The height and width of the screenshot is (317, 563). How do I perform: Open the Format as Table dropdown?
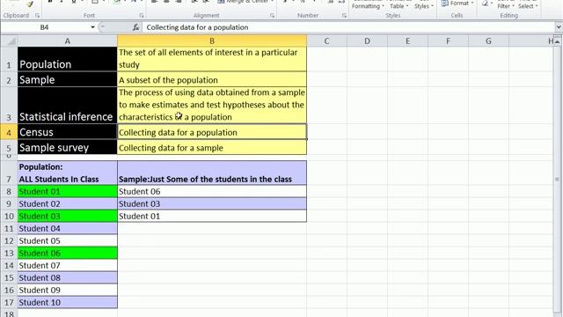click(399, 5)
